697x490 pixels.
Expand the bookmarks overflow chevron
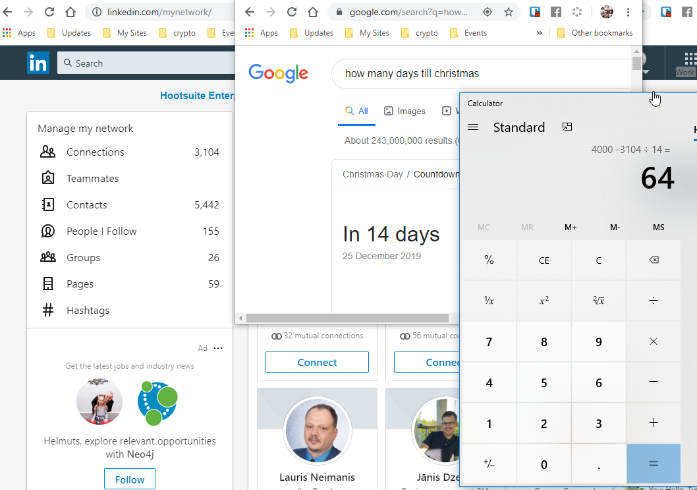[x=539, y=32]
